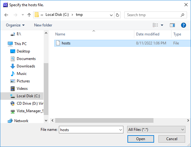The width and height of the screenshot is (191, 147).
Task: Click New folder in the toolbar
Action: pyautogui.click(x=43, y=25)
